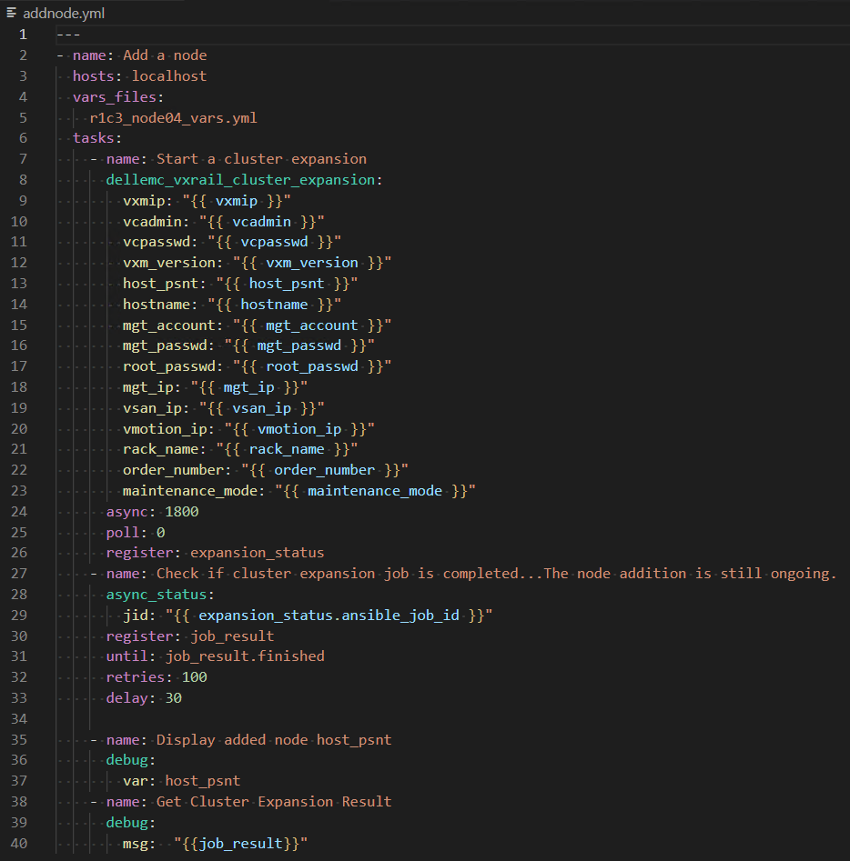
Task: Place cursor on the vxm_version key
Action: pos(168,263)
